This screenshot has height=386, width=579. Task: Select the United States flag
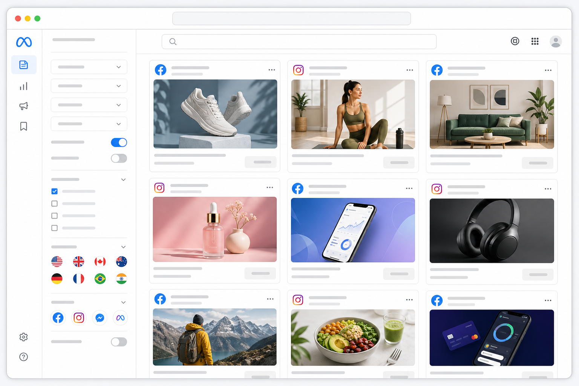pos(57,262)
